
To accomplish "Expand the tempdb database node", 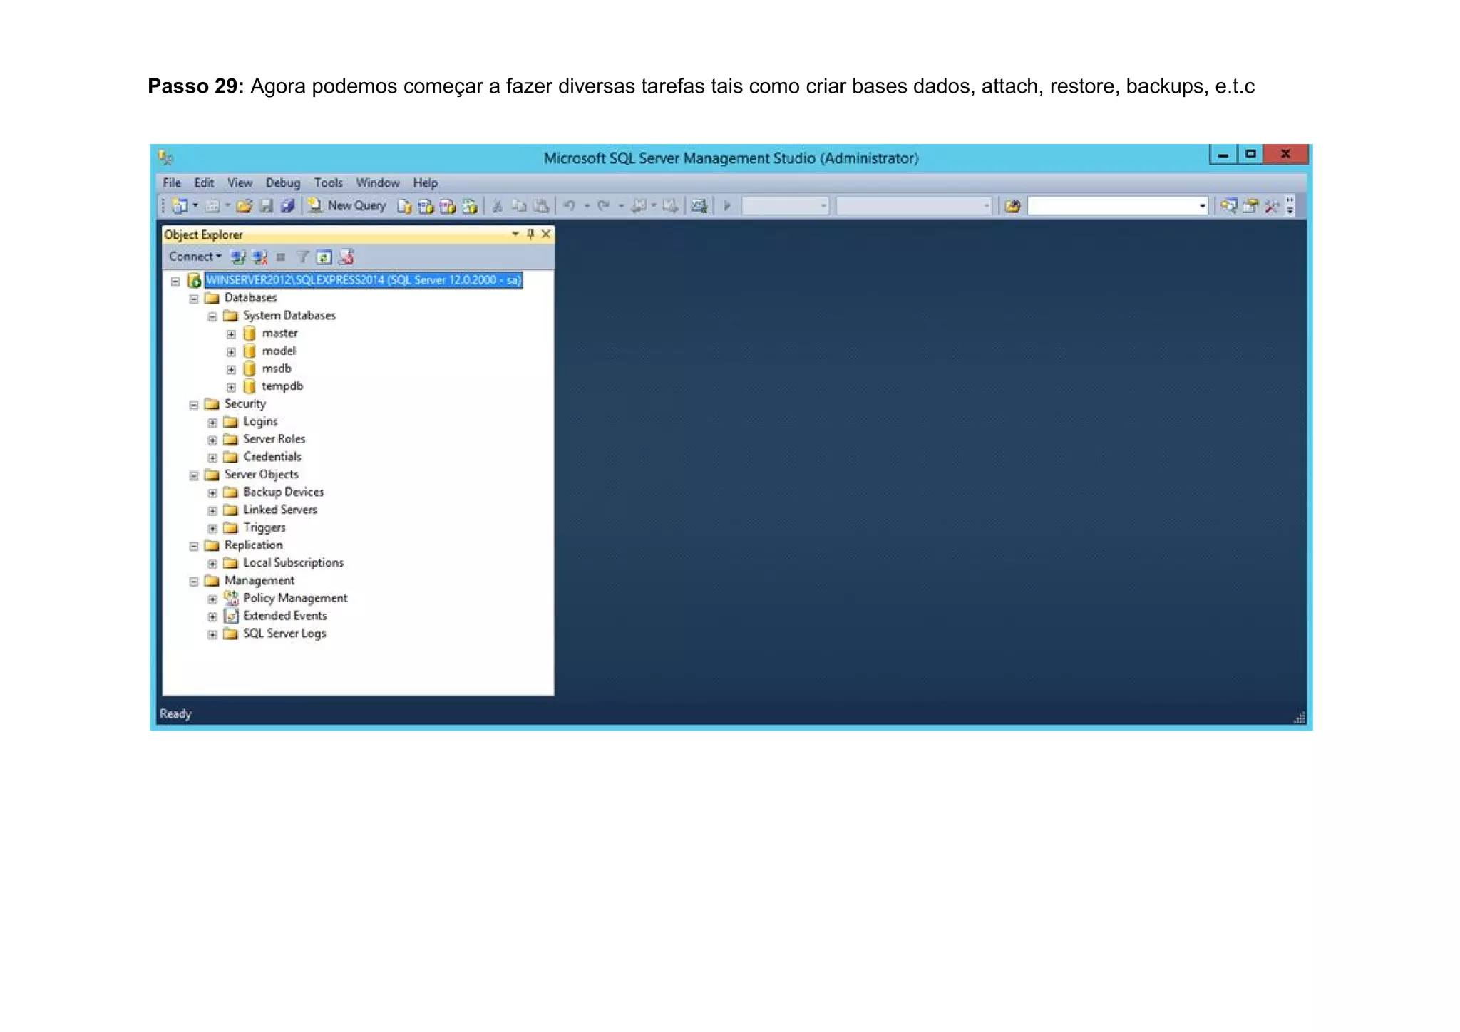I will (231, 387).
